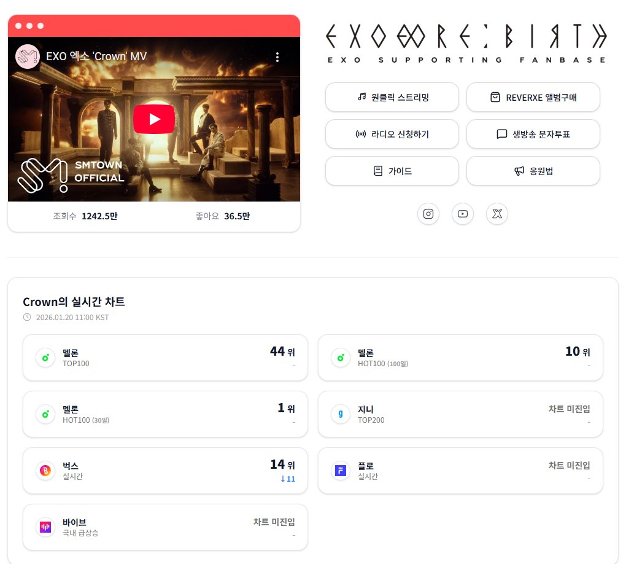626x564 pixels.
Task: Click the likes count '36.5만'
Action: coord(237,216)
